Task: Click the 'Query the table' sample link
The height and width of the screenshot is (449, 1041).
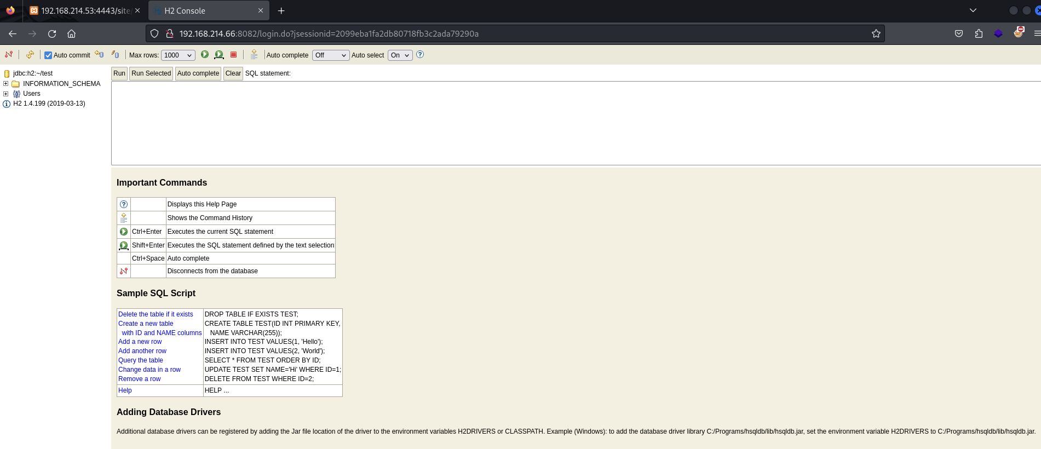Action: click(x=141, y=360)
